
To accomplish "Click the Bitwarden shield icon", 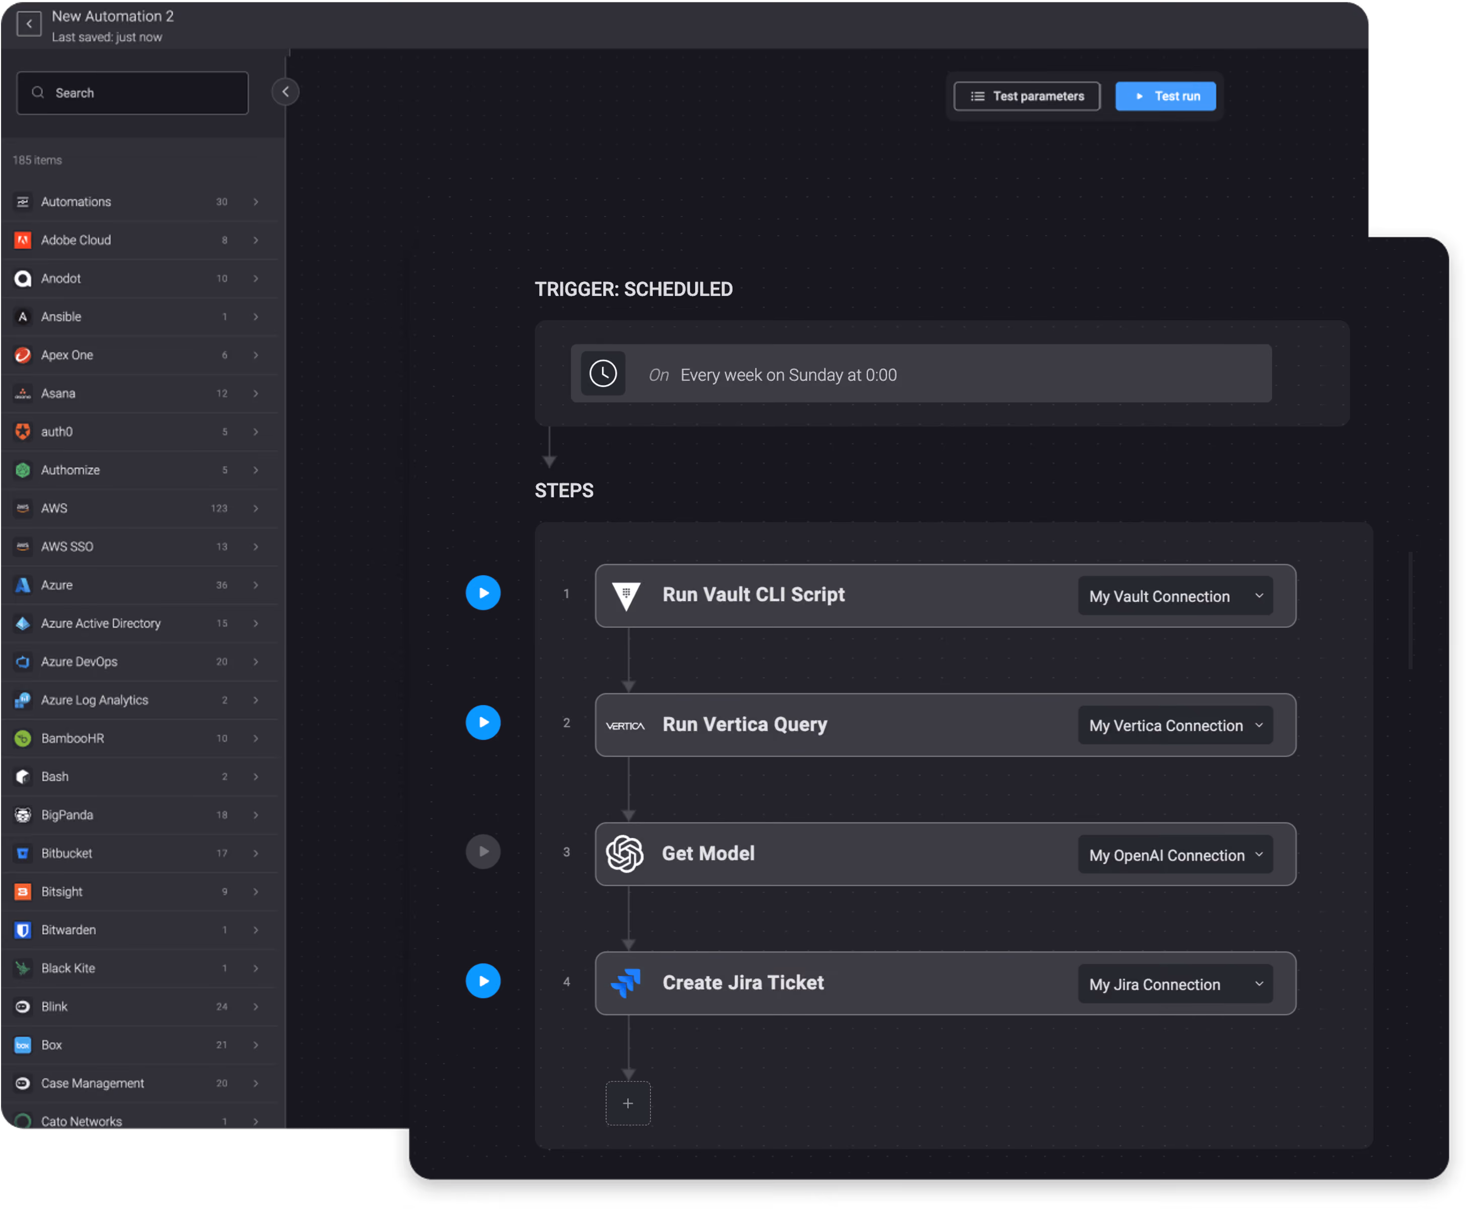I will point(23,930).
